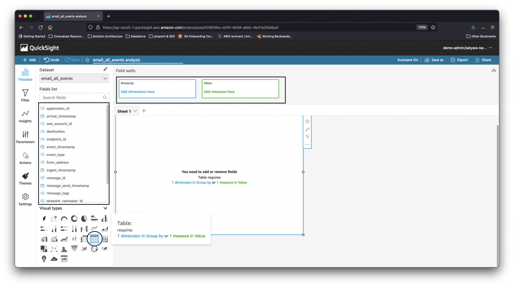Open the Insights panel

pos(25,116)
